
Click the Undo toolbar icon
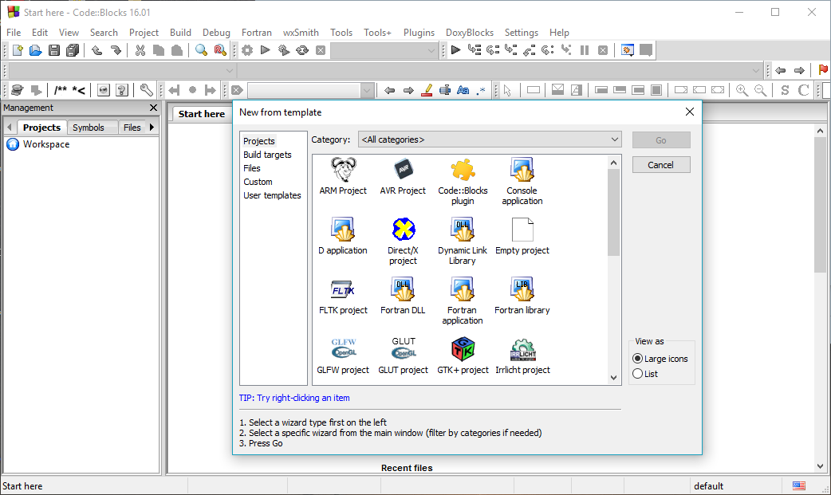click(x=96, y=50)
